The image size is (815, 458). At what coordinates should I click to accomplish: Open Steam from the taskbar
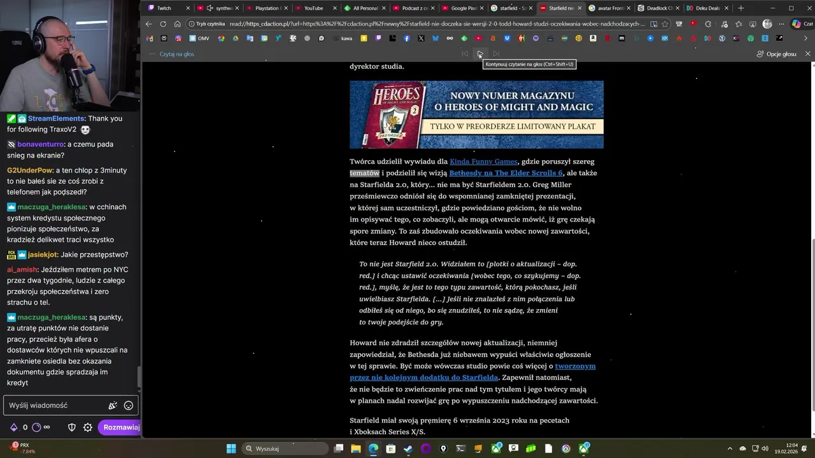point(408,448)
